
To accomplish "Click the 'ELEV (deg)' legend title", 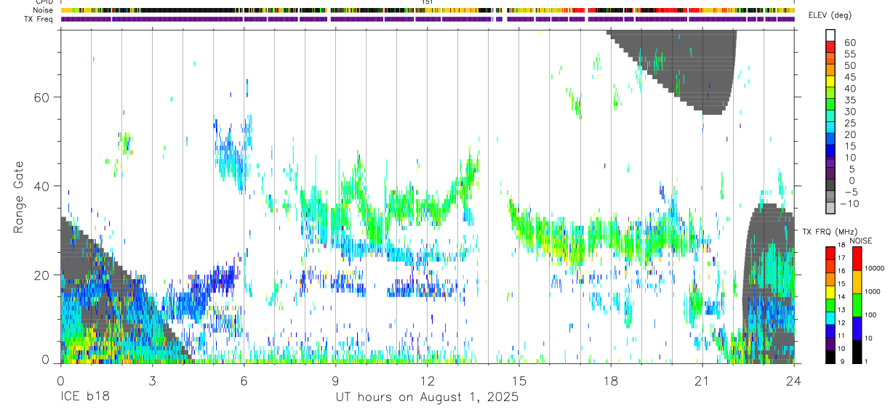I will pos(831,15).
